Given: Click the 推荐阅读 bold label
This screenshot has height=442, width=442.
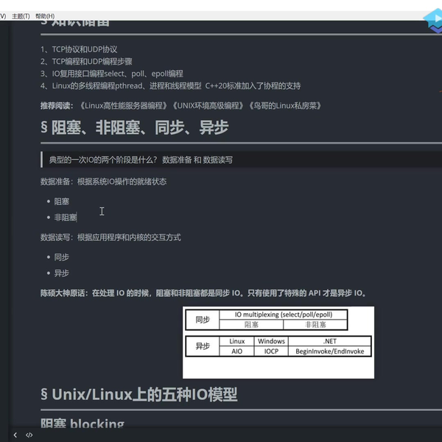Looking at the screenshot, I should (x=57, y=105).
